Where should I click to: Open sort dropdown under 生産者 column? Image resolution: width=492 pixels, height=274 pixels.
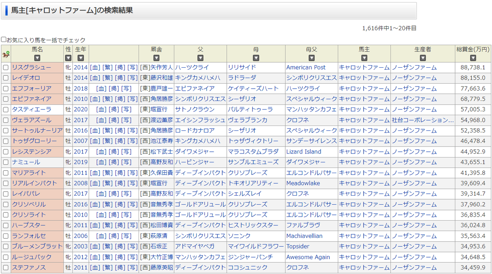[423, 58]
